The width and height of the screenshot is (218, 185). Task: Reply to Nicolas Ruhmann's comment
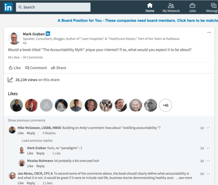pyautogui.click(x=40, y=166)
